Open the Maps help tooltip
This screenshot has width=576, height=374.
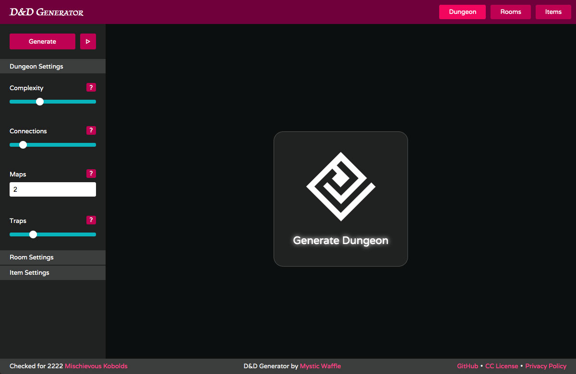click(91, 173)
